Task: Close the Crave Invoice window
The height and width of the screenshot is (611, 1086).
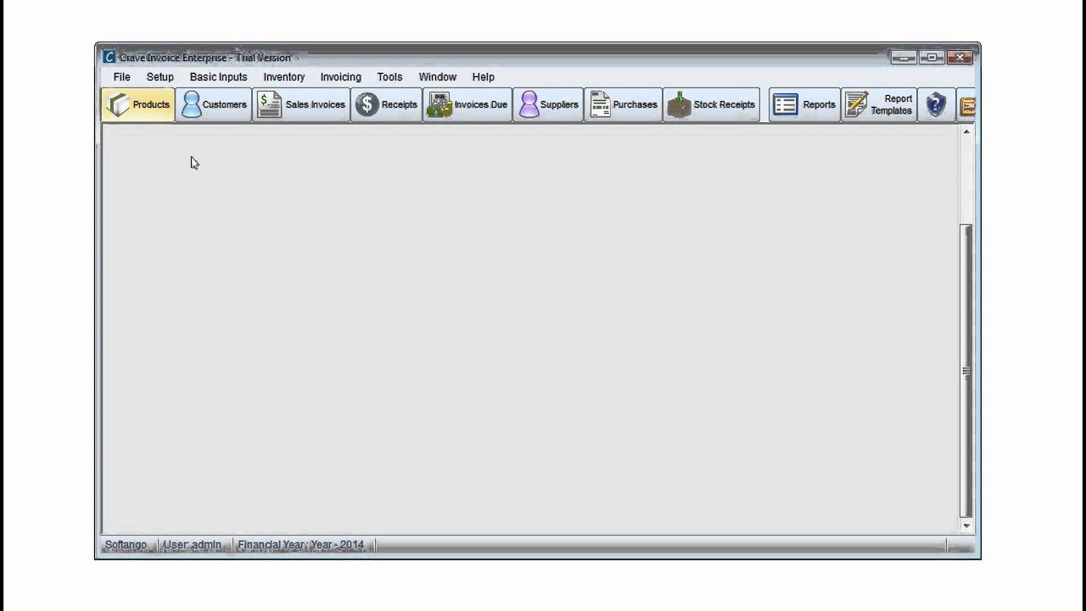Action: coord(960,58)
